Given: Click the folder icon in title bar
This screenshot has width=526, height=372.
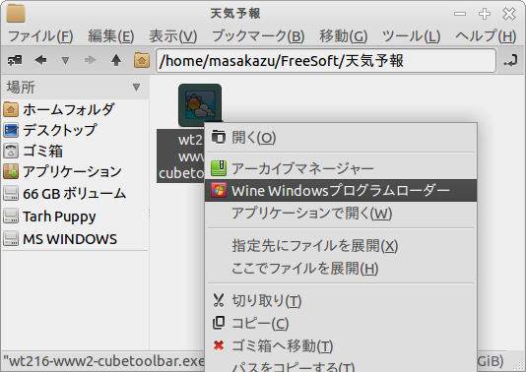Looking at the screenshot, I should tap(16, 14).
